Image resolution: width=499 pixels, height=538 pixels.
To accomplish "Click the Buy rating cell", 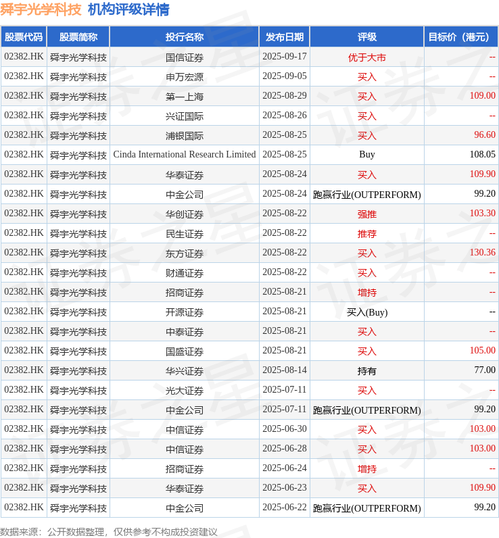I will tap(367, 155).
